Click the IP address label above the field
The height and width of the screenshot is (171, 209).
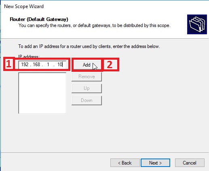29,56
